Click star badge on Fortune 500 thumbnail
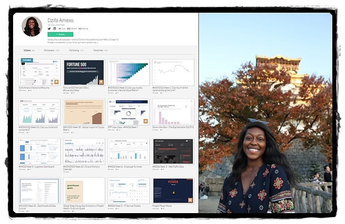 pos(101,82)
